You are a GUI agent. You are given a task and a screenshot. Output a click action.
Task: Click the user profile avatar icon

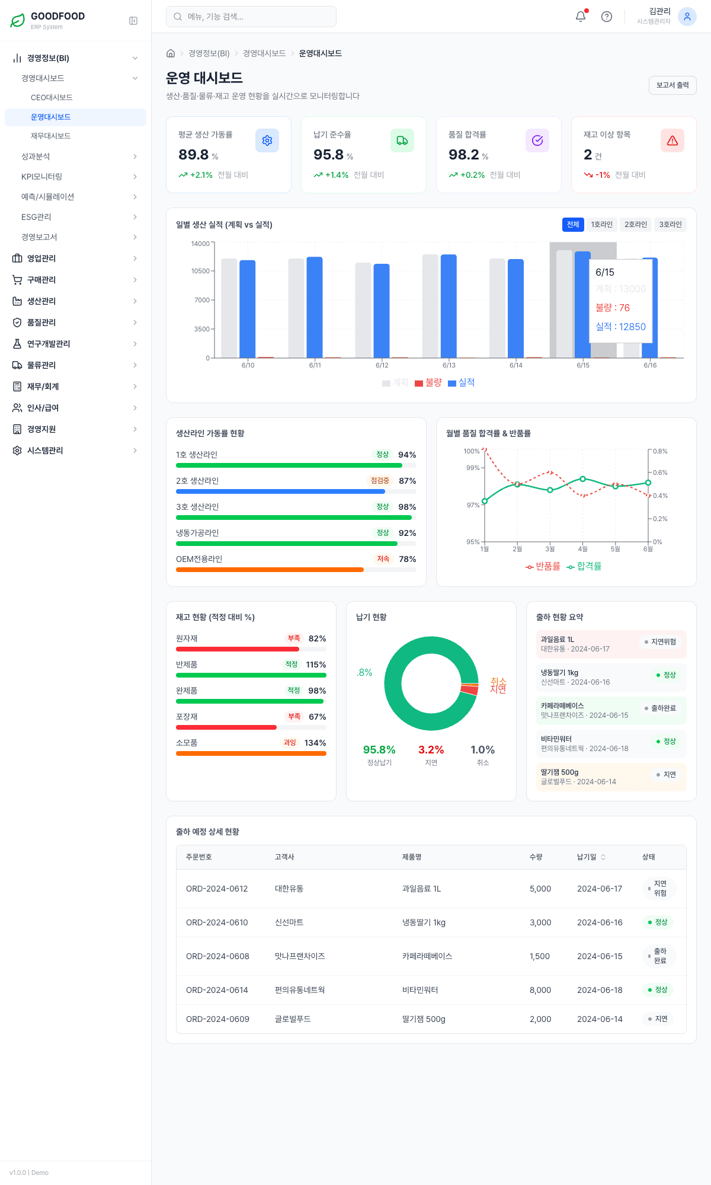pyautogui.click(x=687, y=17)
